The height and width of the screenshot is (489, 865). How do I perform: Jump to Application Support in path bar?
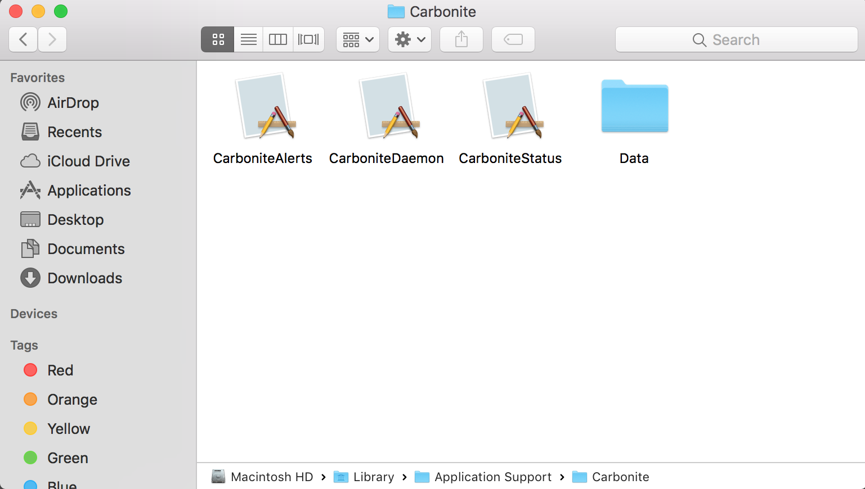pos(492,477)
